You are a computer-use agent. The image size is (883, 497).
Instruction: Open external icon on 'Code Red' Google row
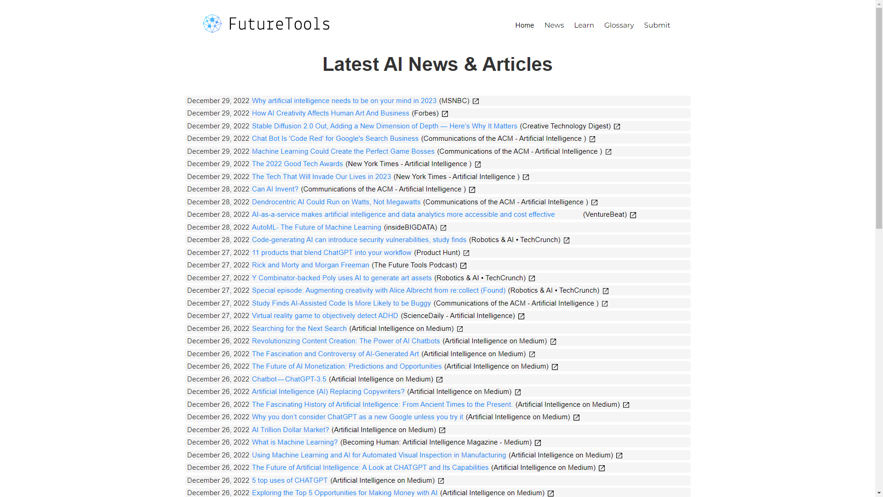point(592,139)
